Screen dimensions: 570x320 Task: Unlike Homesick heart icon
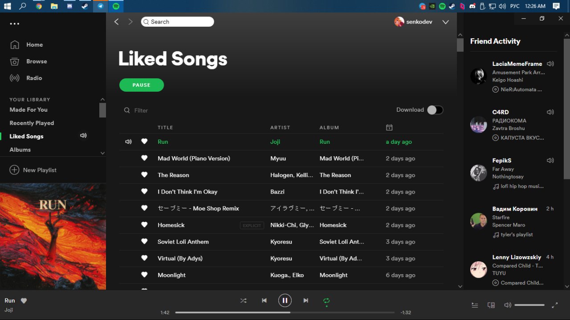[x=144, y=225]
